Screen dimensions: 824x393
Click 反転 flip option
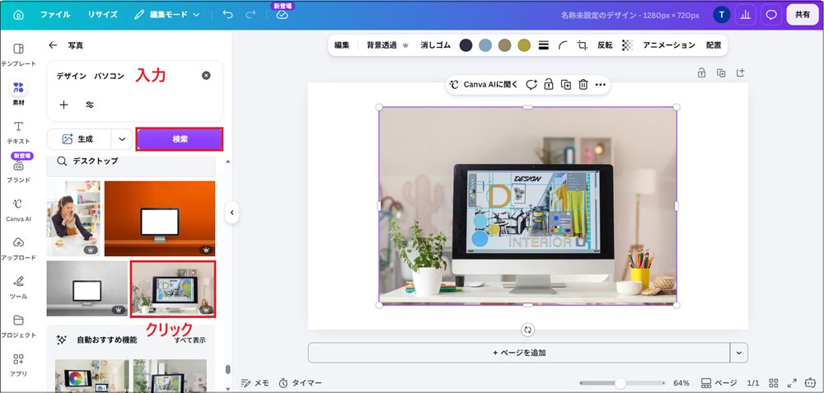coord(605,45)
